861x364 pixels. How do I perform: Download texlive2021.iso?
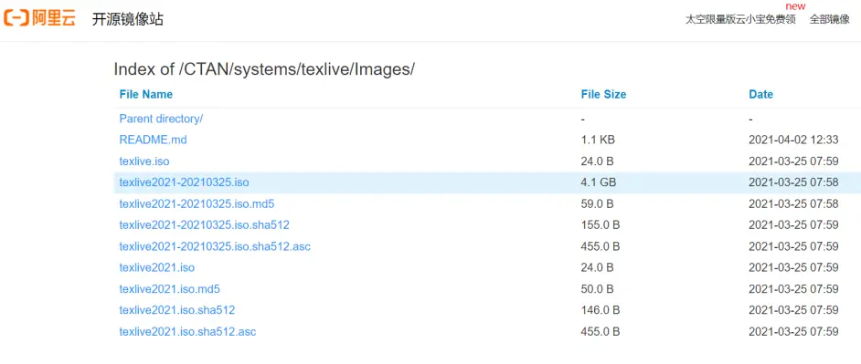[x=157, y=267]
